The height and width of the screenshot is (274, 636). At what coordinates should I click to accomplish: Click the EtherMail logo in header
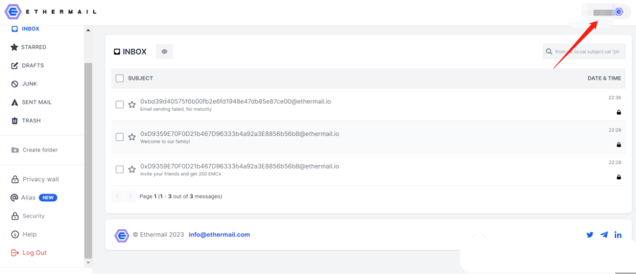50,12
